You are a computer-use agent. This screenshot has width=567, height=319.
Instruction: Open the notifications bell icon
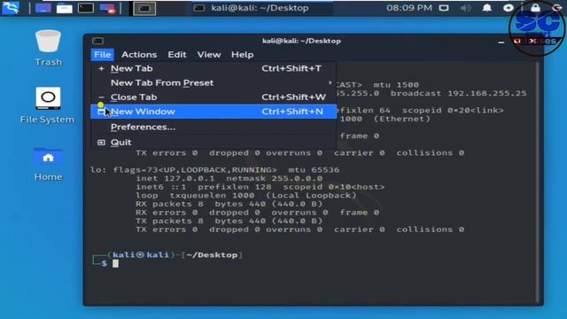coord(487,8)
